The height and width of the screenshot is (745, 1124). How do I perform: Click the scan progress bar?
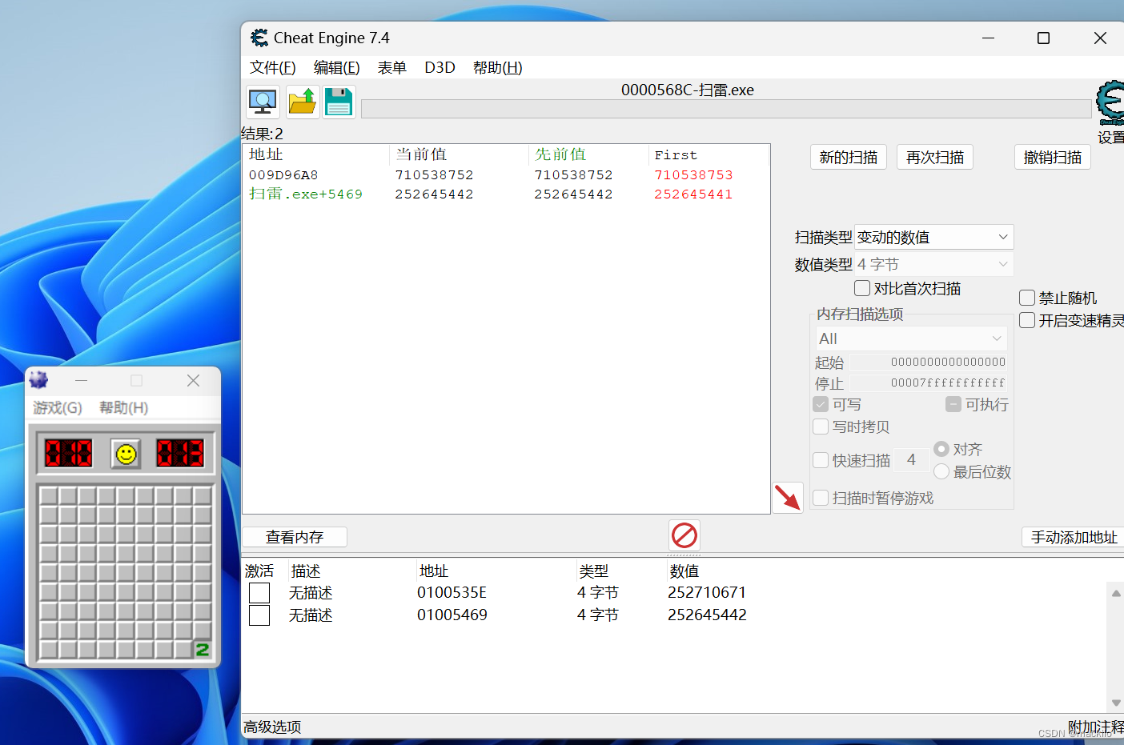[x=726, y=109]
